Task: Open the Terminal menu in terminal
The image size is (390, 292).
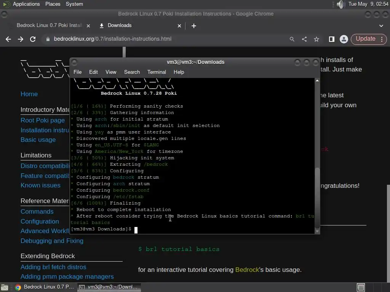Action: pyautogui.click(x=157, y=72)
